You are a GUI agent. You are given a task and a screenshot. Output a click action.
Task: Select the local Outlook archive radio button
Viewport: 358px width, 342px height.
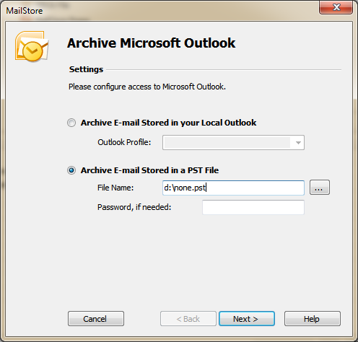click(x=71, y=123)
